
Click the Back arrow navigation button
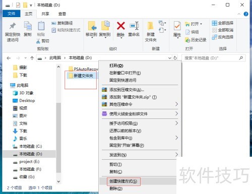[x=9, y=58]
